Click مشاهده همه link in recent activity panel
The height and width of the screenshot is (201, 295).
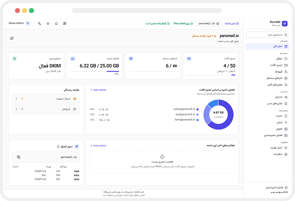tap(98, 145)
